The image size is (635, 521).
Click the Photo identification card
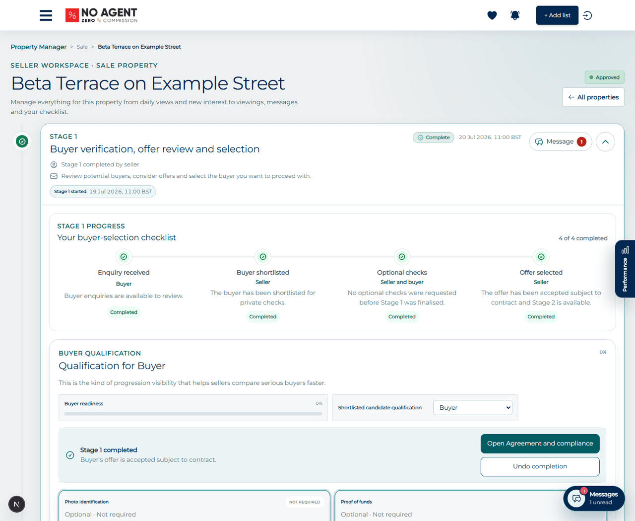(194, 506)
